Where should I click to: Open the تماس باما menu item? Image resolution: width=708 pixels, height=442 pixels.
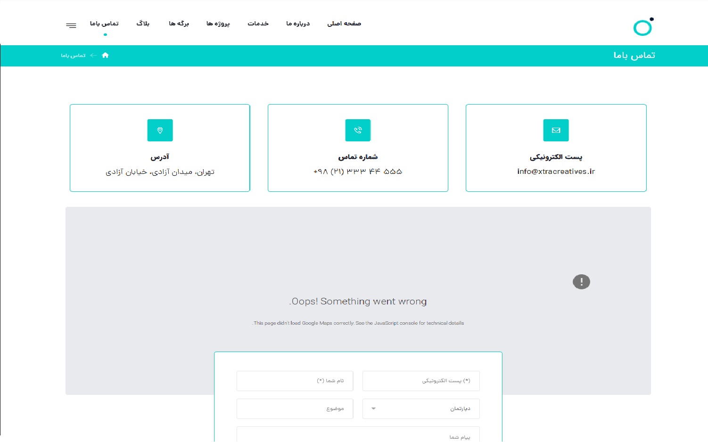coord(104,24)
